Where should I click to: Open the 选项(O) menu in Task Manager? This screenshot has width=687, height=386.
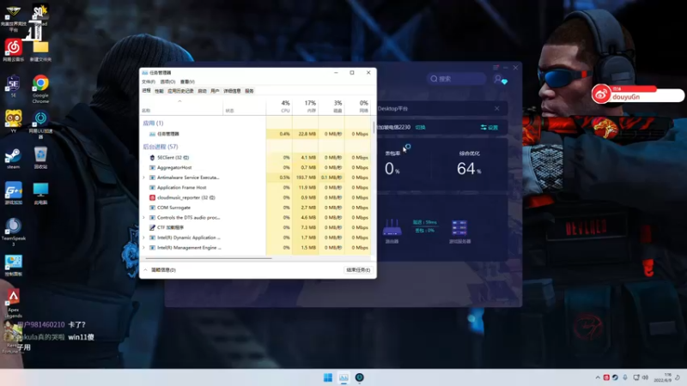(x=167, y=81)
